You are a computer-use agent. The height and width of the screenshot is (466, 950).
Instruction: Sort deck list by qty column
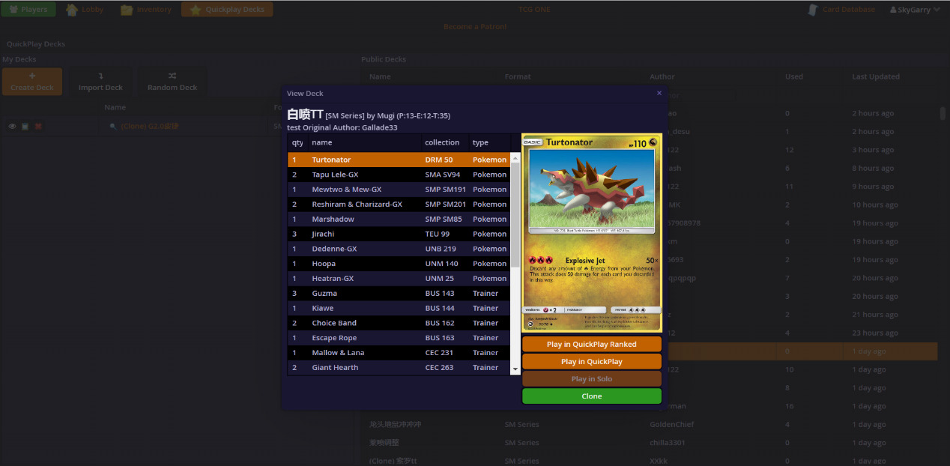297,142
